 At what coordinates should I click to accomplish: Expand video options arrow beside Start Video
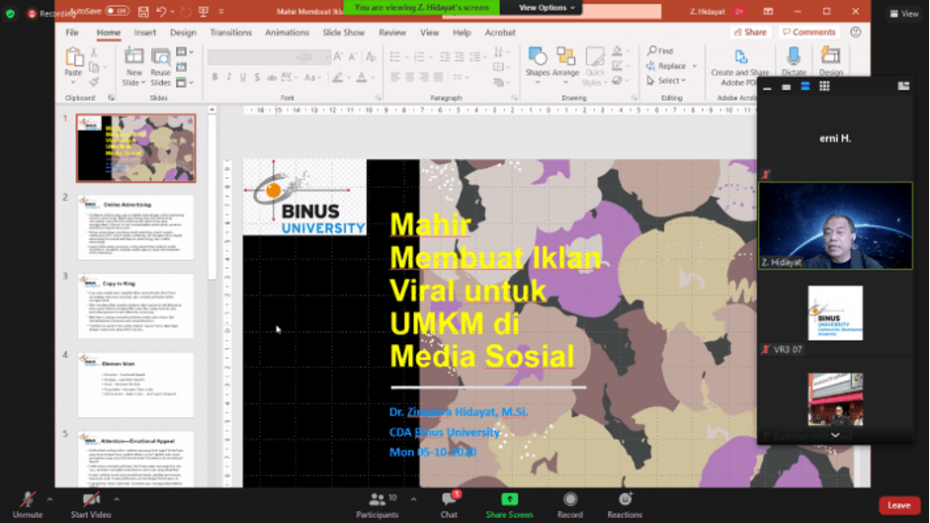coord(117,500)
